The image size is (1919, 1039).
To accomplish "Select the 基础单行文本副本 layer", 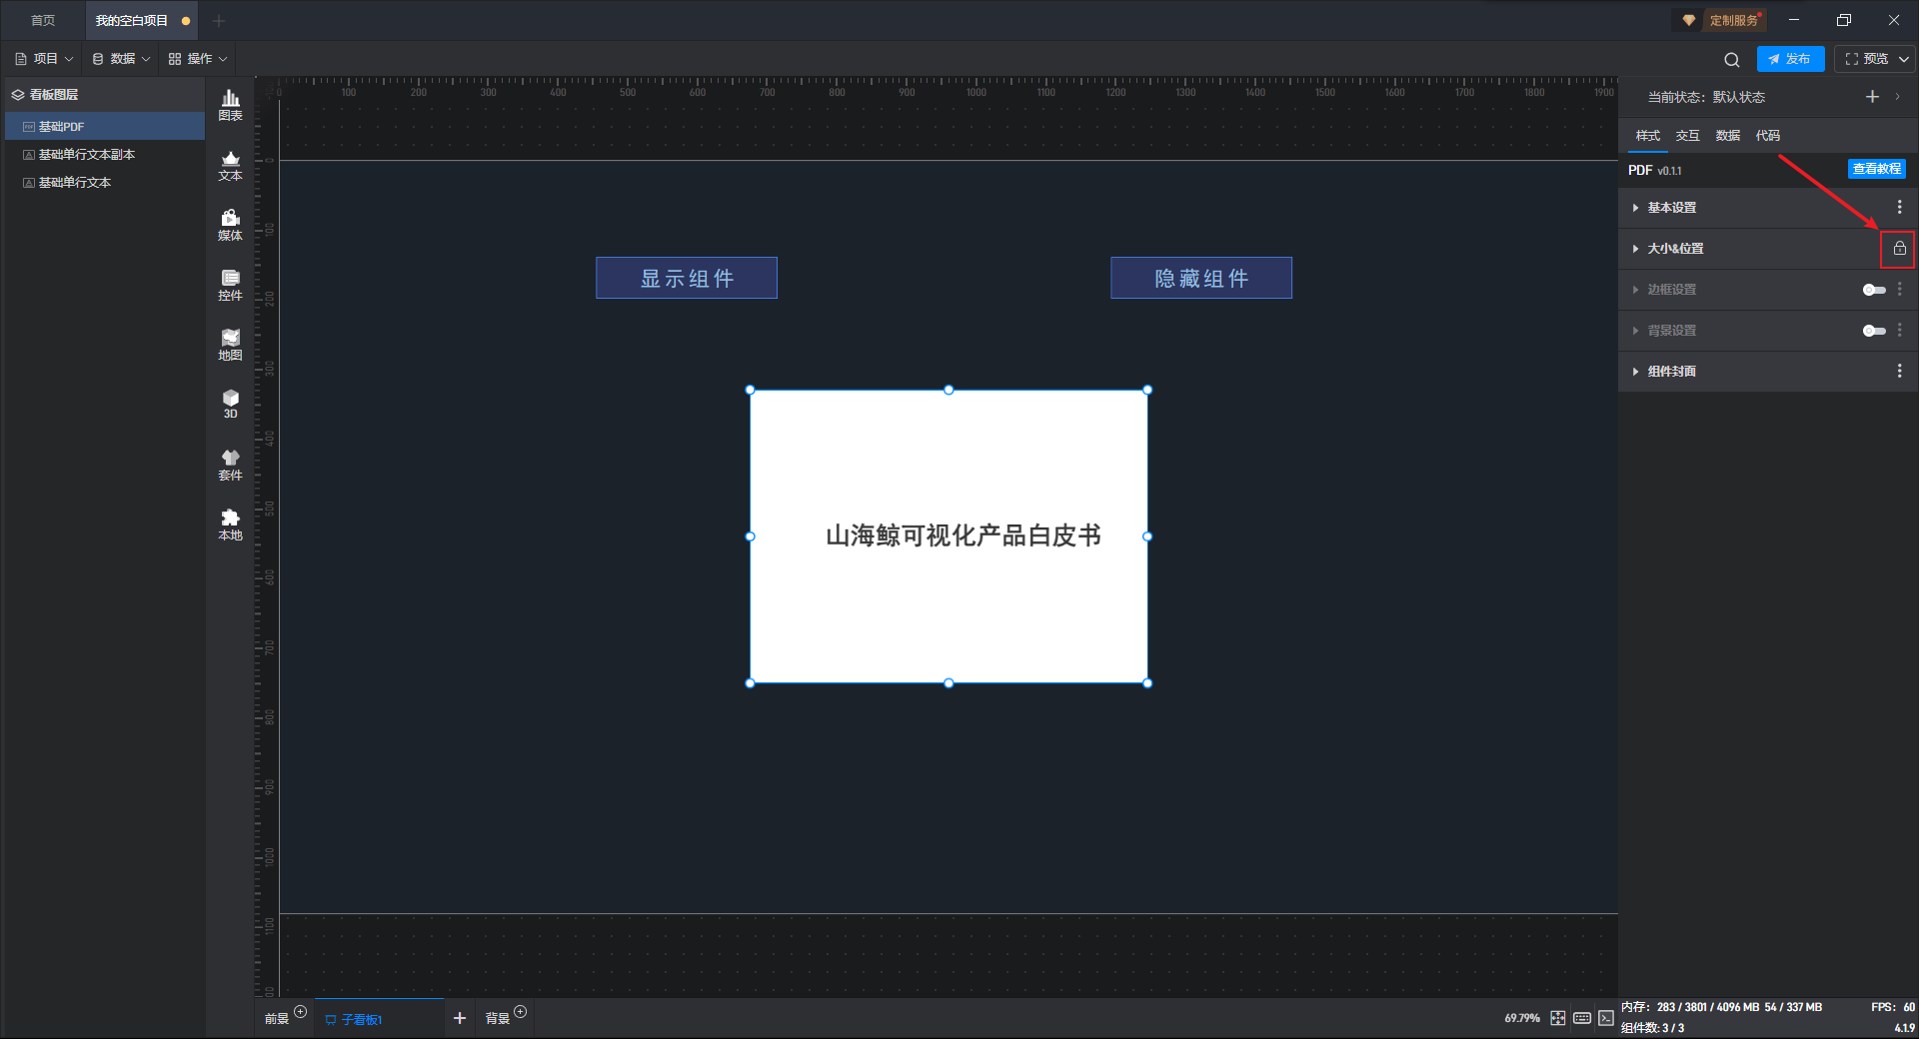I will point(105,155).
